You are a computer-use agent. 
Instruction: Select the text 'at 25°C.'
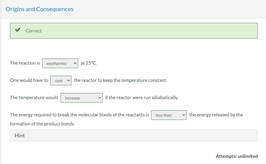pos(89,63)
